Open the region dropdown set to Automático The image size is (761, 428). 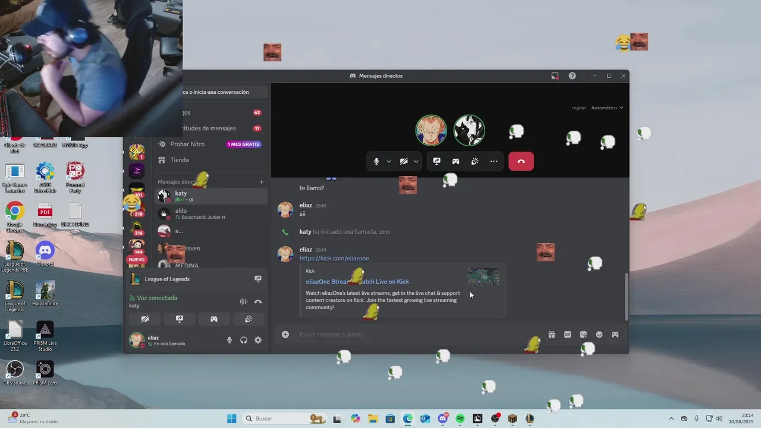tap(607, 108)
